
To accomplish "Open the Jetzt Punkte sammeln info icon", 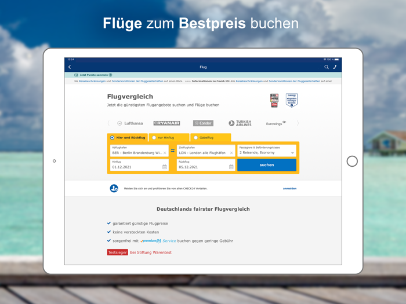I will pyautogui.click(x=111, y=75).
